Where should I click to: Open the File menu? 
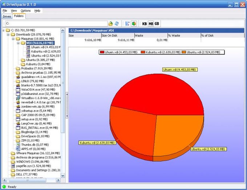coord(5,11)
